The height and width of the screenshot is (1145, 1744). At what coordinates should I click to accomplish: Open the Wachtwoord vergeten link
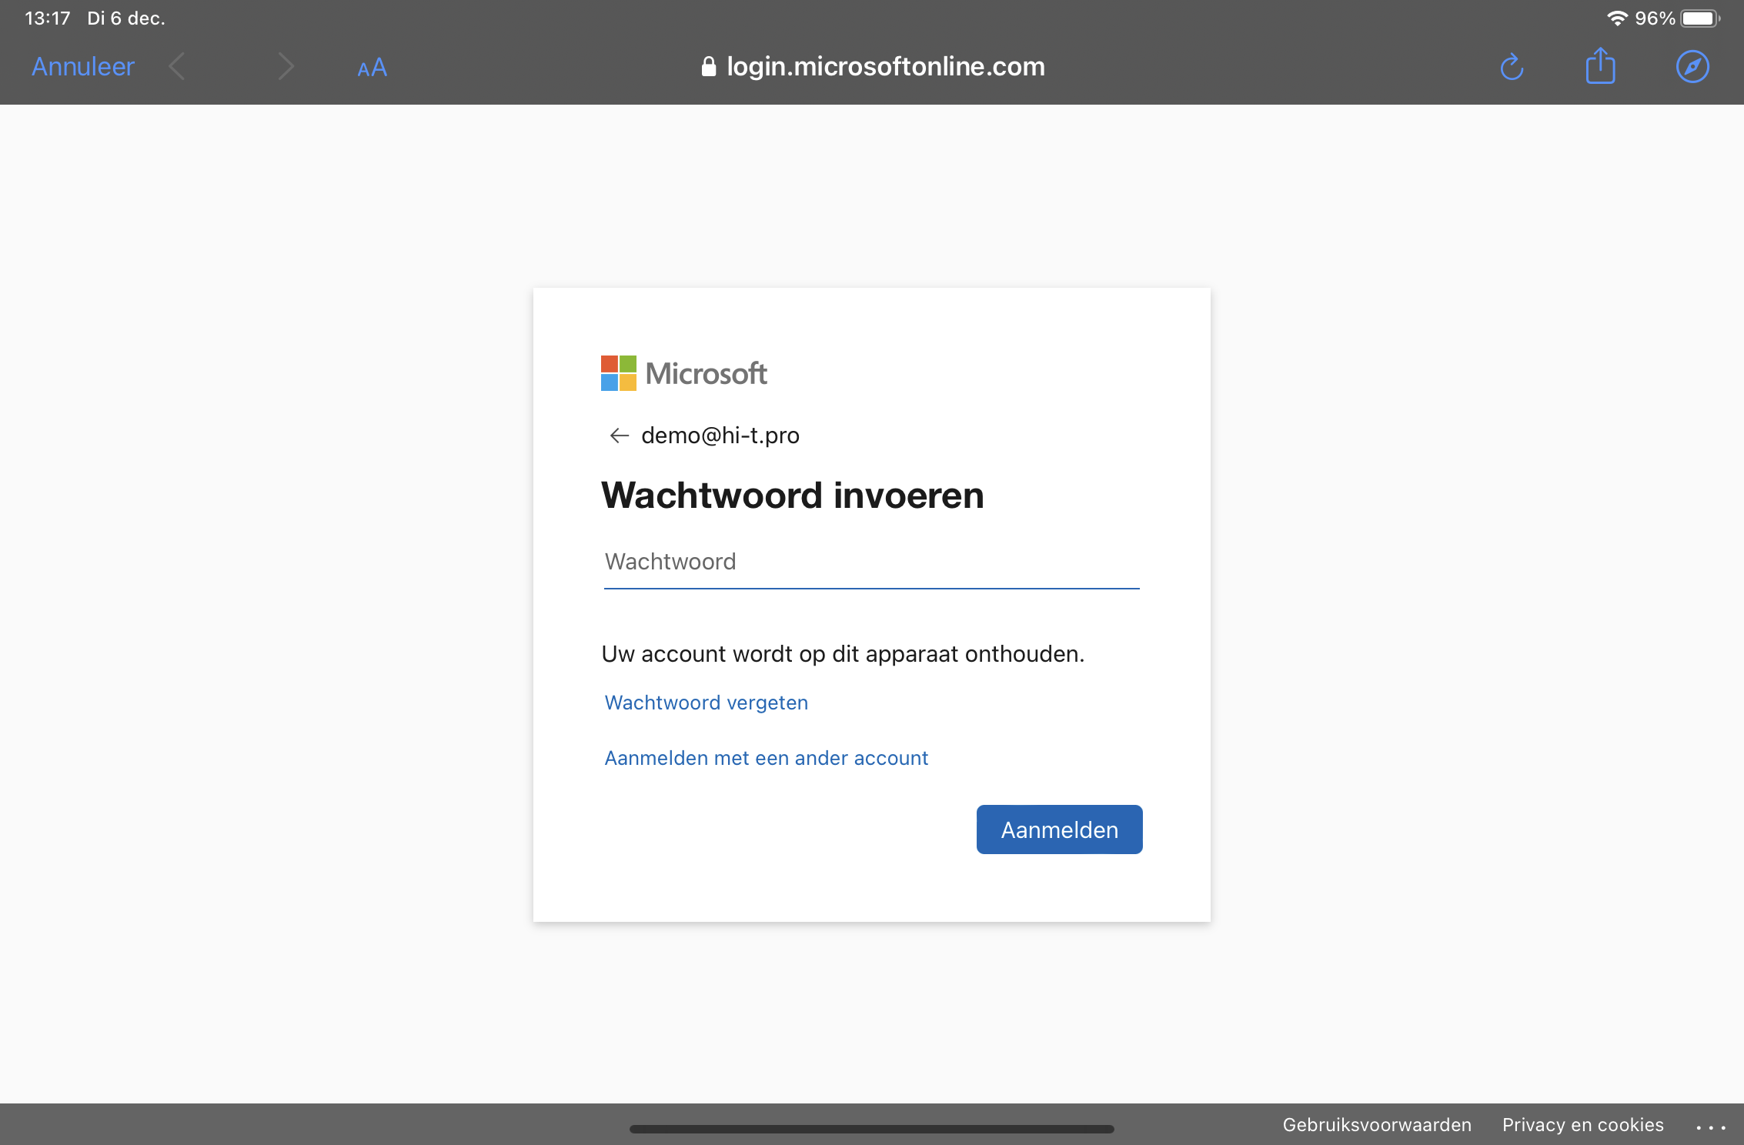(707, 703)
